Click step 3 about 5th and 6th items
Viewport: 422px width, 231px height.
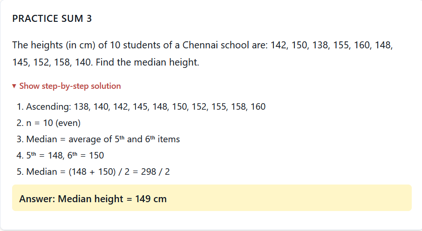102,139
